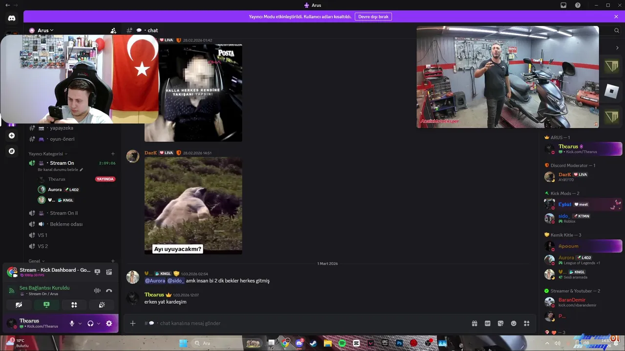Viewport: 625px width, 351px height.
Task: Click the search magnifier icon
Action: (x=617, y=30)
